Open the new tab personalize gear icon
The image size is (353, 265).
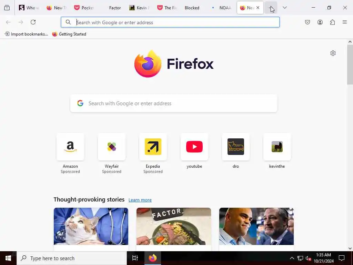pos(333,53)
